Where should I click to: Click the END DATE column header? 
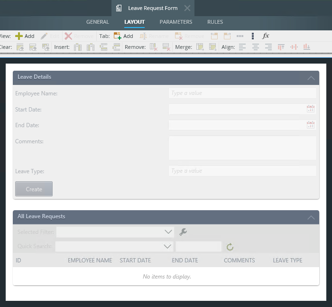click(185, 260)
